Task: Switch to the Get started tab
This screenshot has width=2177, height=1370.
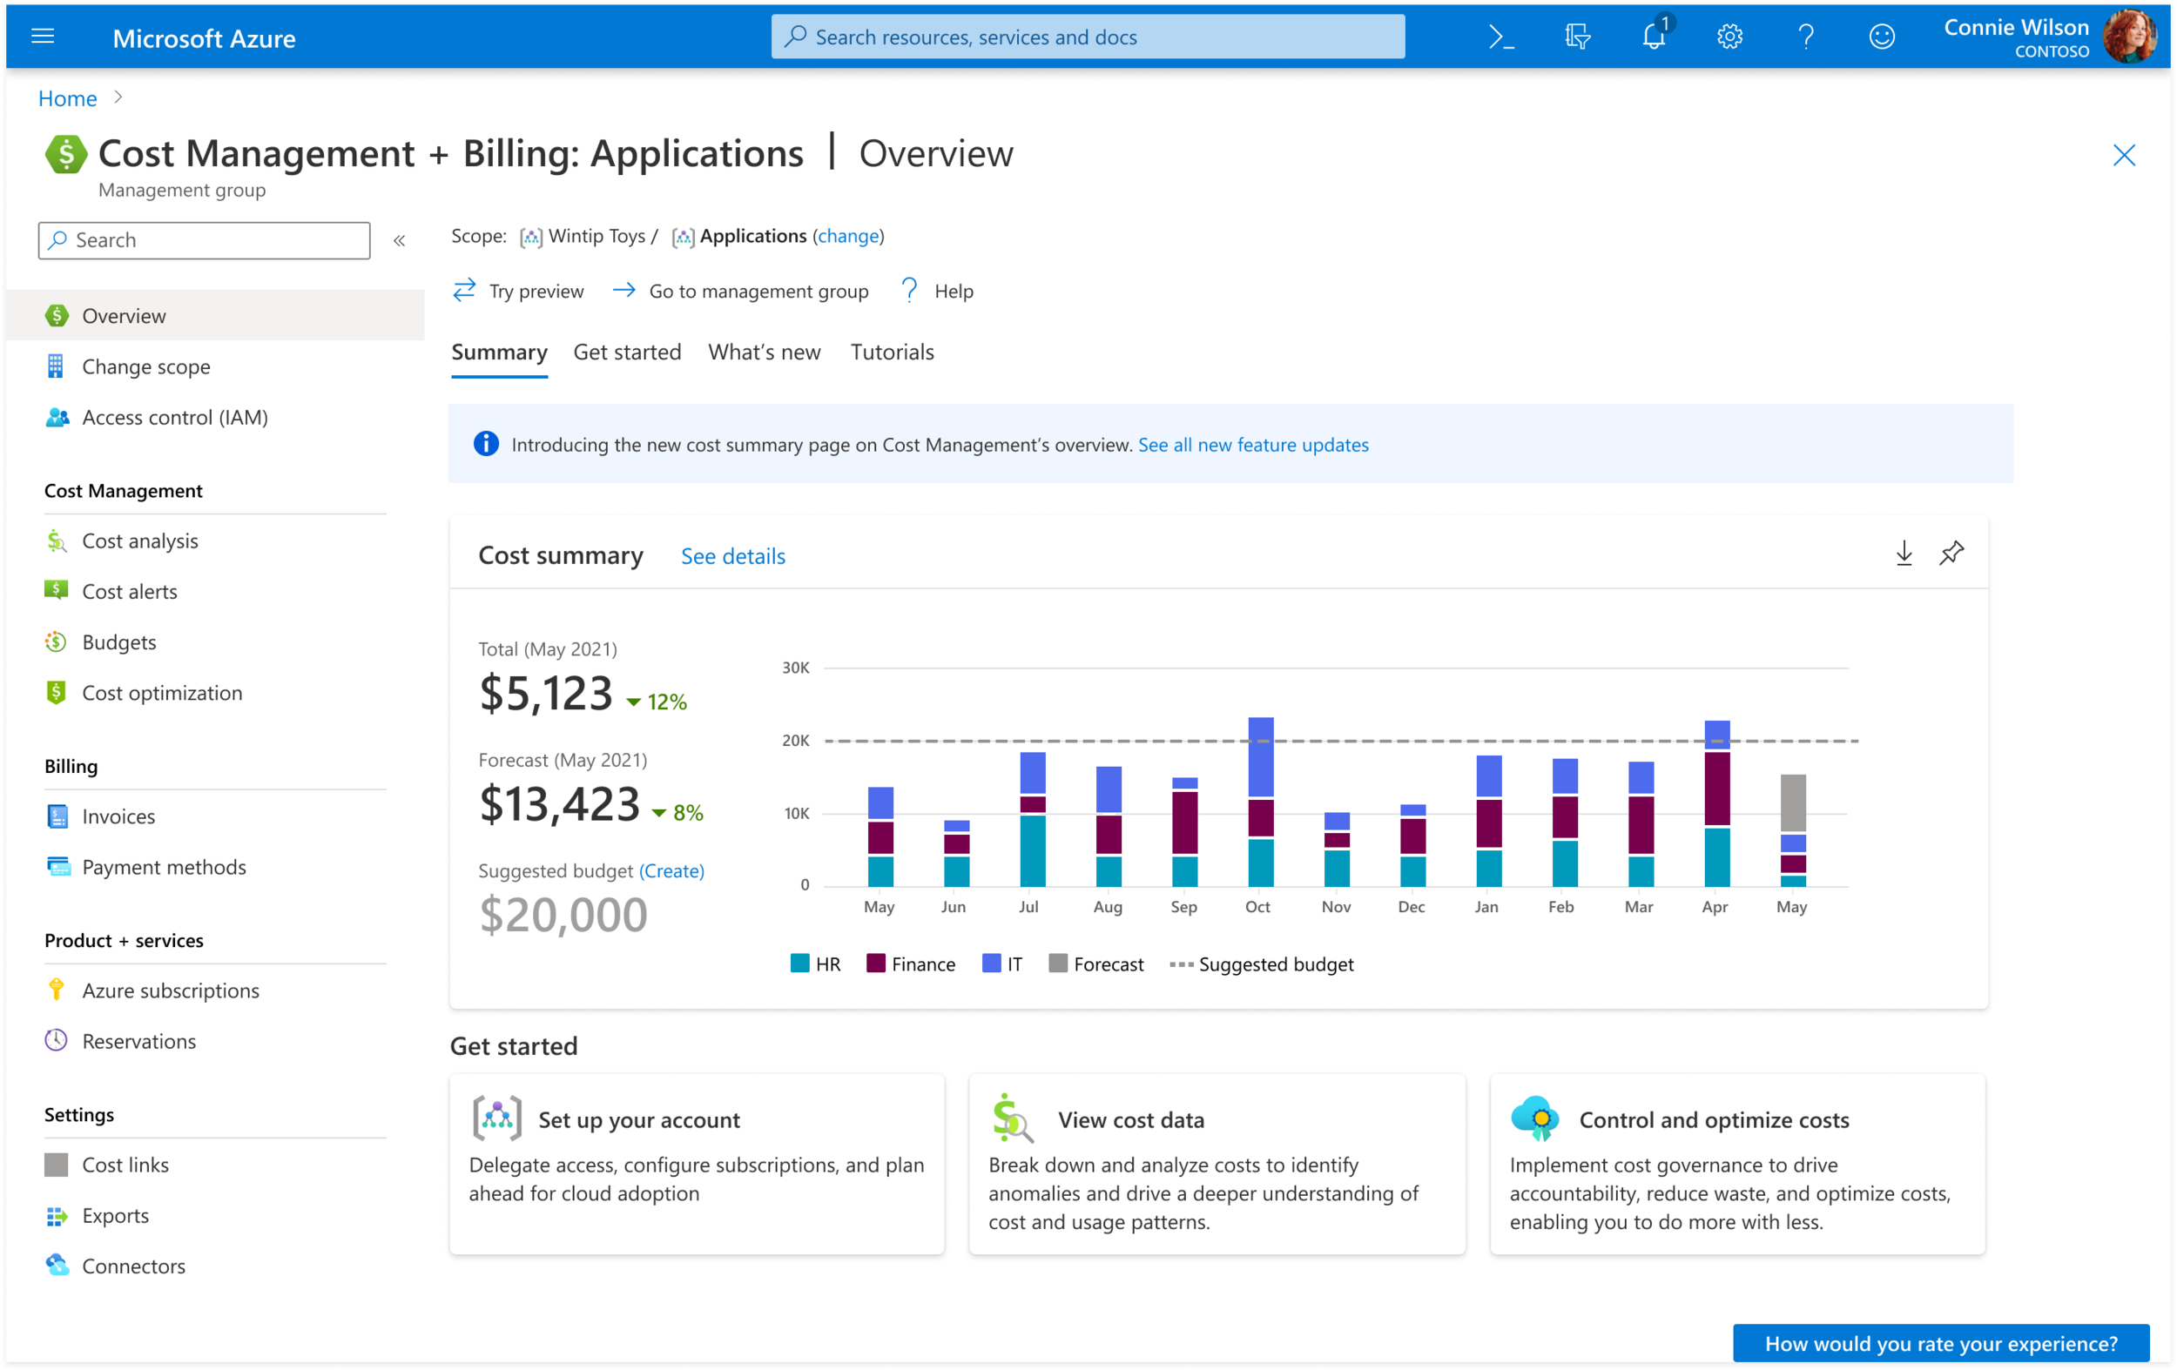Action: [x=626, y=352]
